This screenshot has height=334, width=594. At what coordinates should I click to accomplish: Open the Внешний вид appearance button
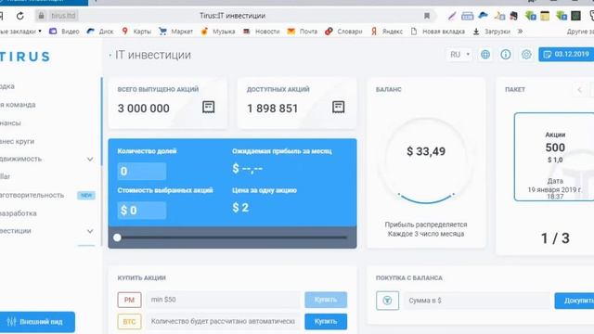pyautogui.click(x=37, y=322)
